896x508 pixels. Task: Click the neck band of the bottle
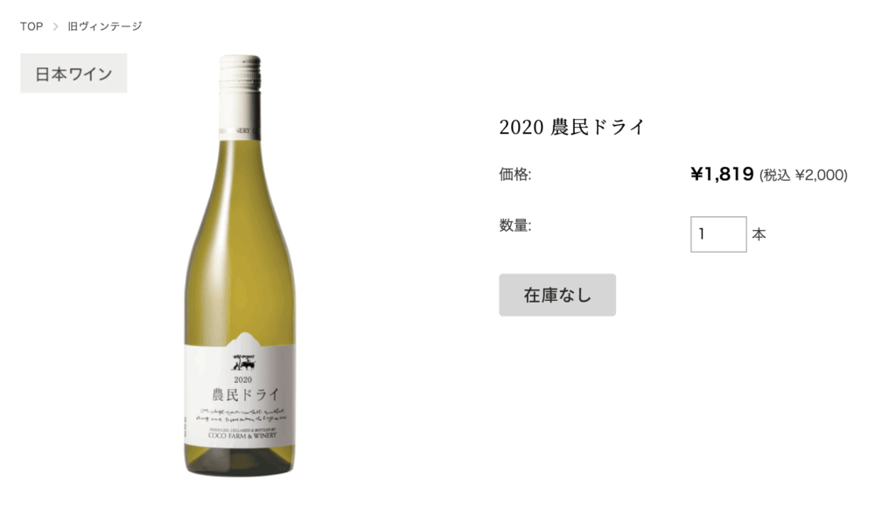[240, 131]
